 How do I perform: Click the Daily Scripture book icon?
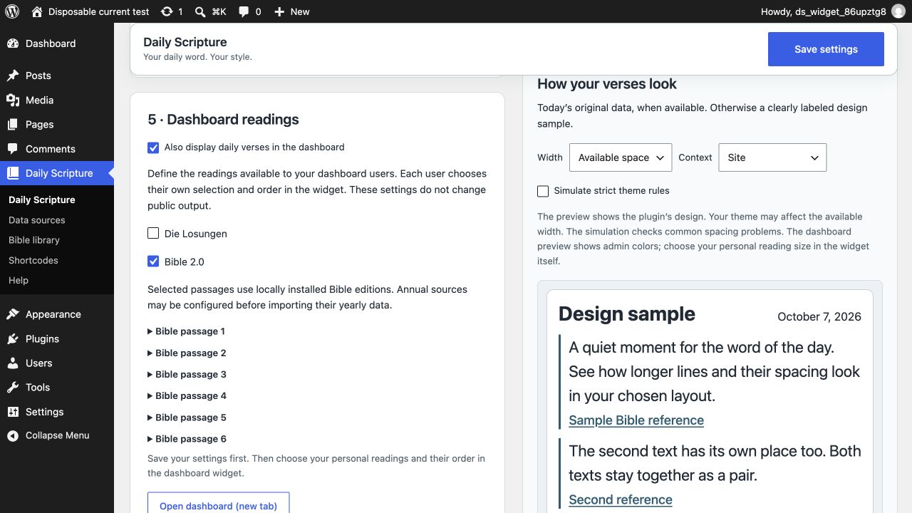click(x=13, y=173)
